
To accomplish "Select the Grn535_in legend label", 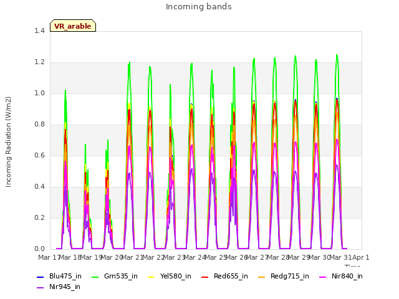I will coord(121,277).
